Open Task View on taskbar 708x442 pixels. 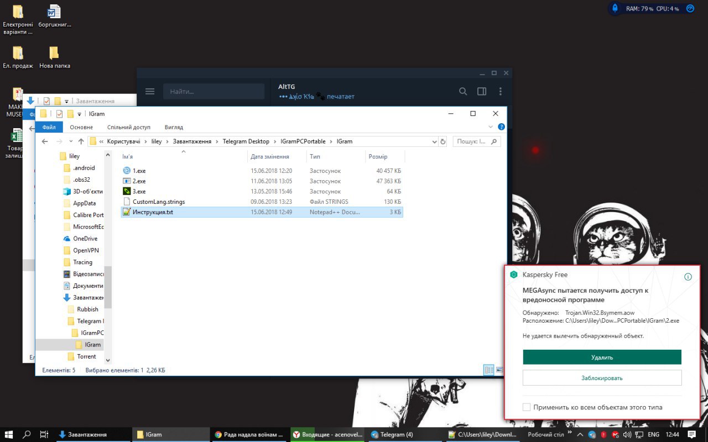(x=45, y=434)
